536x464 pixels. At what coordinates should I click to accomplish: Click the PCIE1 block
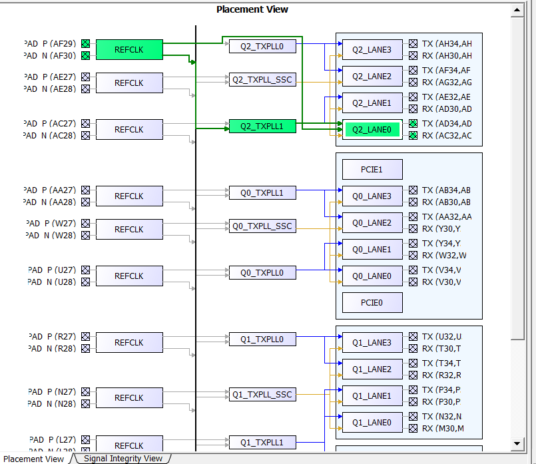(372, 170)
